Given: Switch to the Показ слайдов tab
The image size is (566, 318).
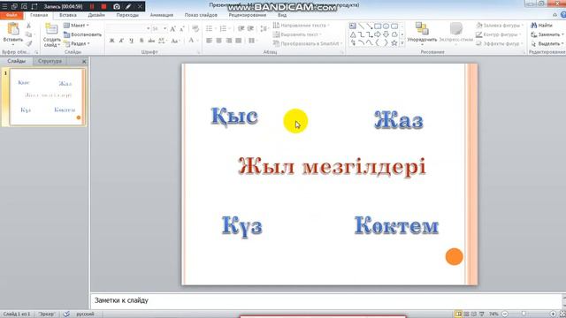Looking at the screenshot, I should click(x=201, y=15).
